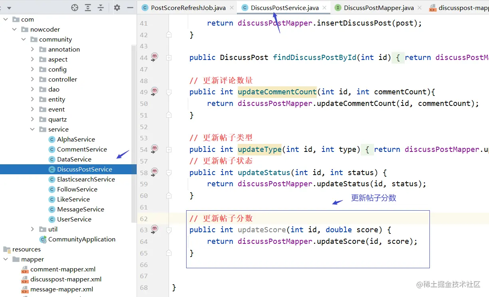Expand the util package
The image size is (489, 297).
click(32, 229)
